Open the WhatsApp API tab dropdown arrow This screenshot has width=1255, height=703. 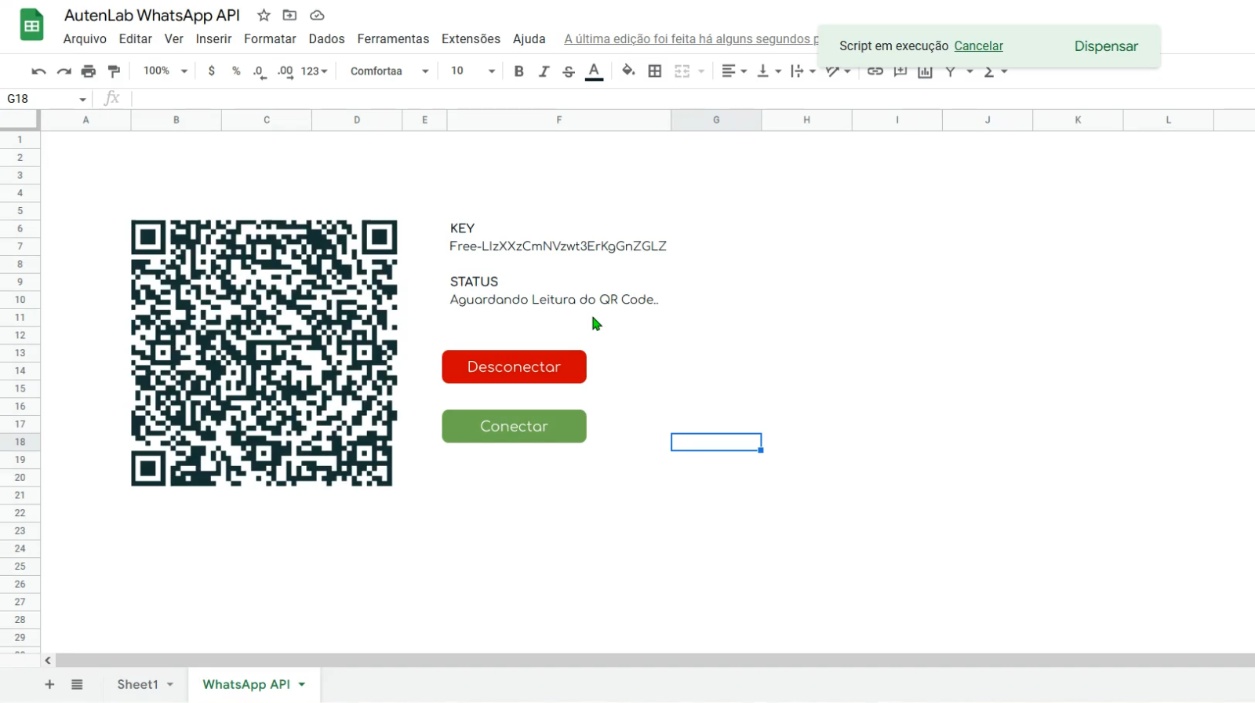(302, 684)
